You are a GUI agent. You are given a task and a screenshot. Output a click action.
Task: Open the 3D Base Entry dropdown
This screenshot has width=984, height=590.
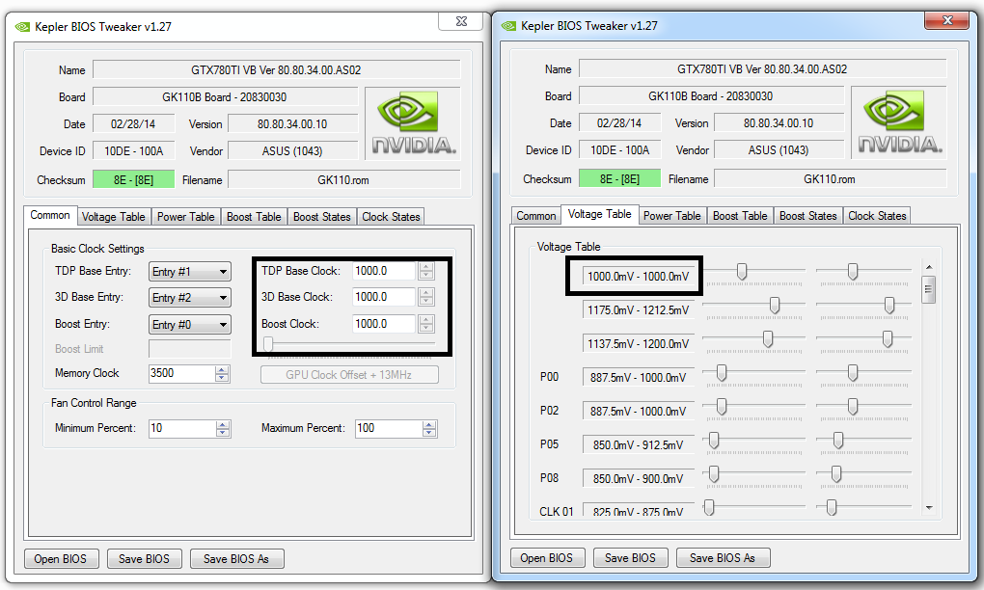pos(189,298)
